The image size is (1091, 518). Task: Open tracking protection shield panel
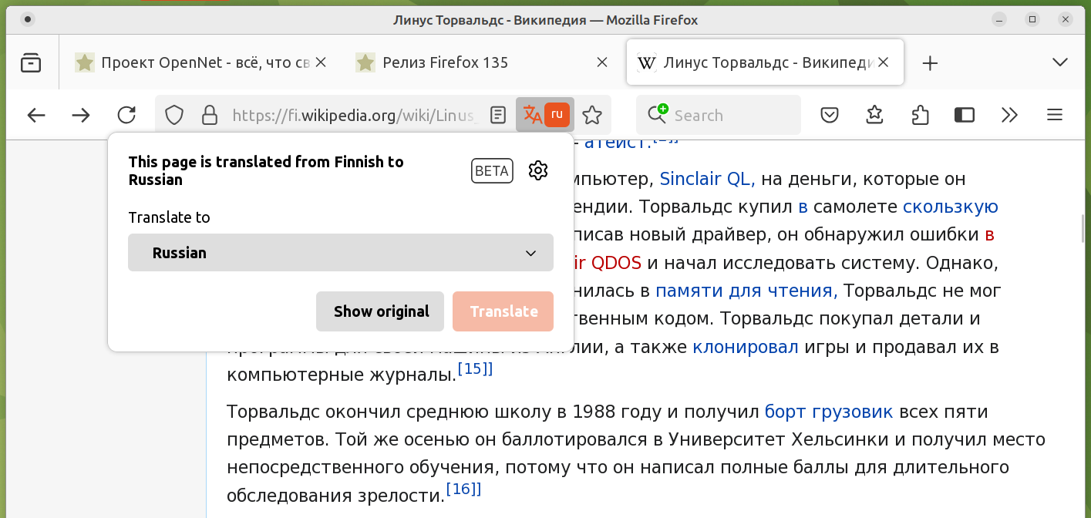click(175, 116)
